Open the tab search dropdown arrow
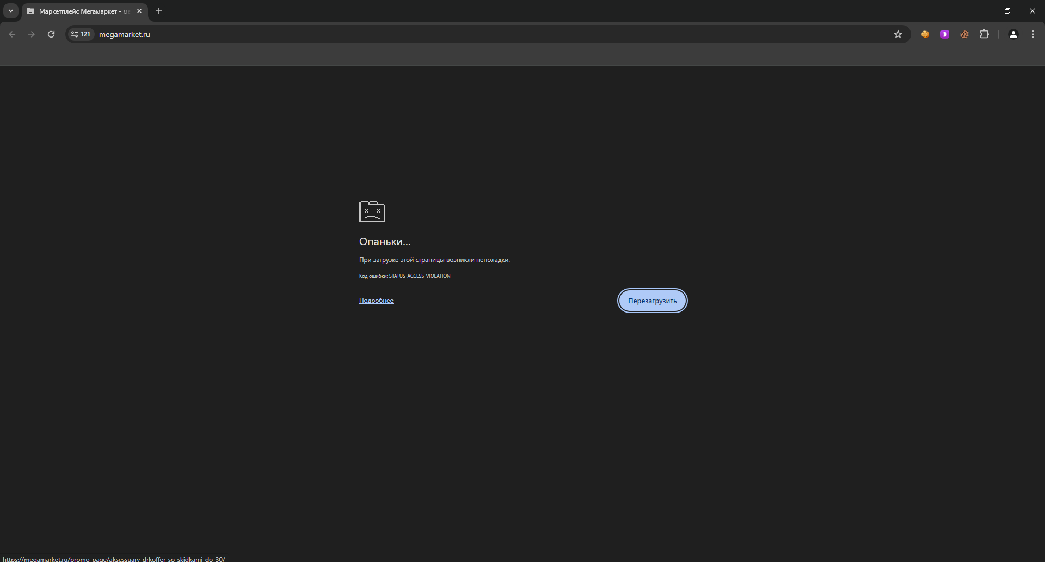1045x562 pixels. pyautogui.click(x=10, y=11)
